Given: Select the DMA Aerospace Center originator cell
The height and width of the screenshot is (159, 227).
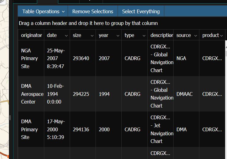Looking at the screenshot, I should pyautogui.click(x=31, y=94).
